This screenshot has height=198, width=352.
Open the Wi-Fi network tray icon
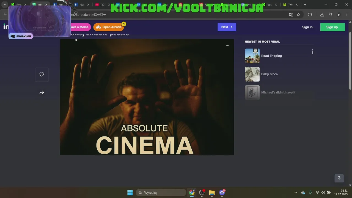318,193
